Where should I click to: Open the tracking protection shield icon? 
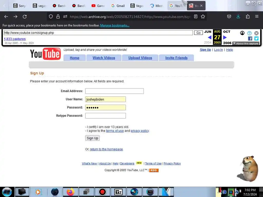(51, 16)
